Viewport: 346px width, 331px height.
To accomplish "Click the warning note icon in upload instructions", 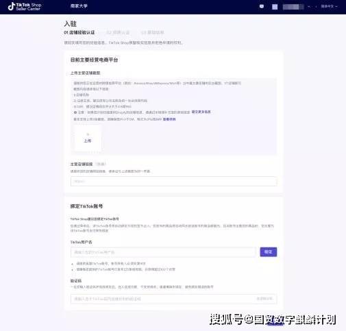I will pos(75,112).
